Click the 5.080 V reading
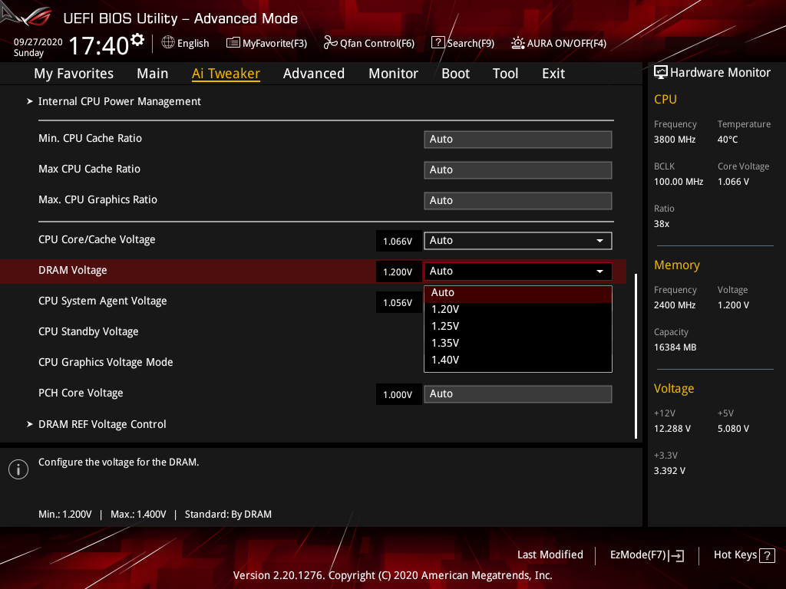786x589 pixels. point(733,429)
